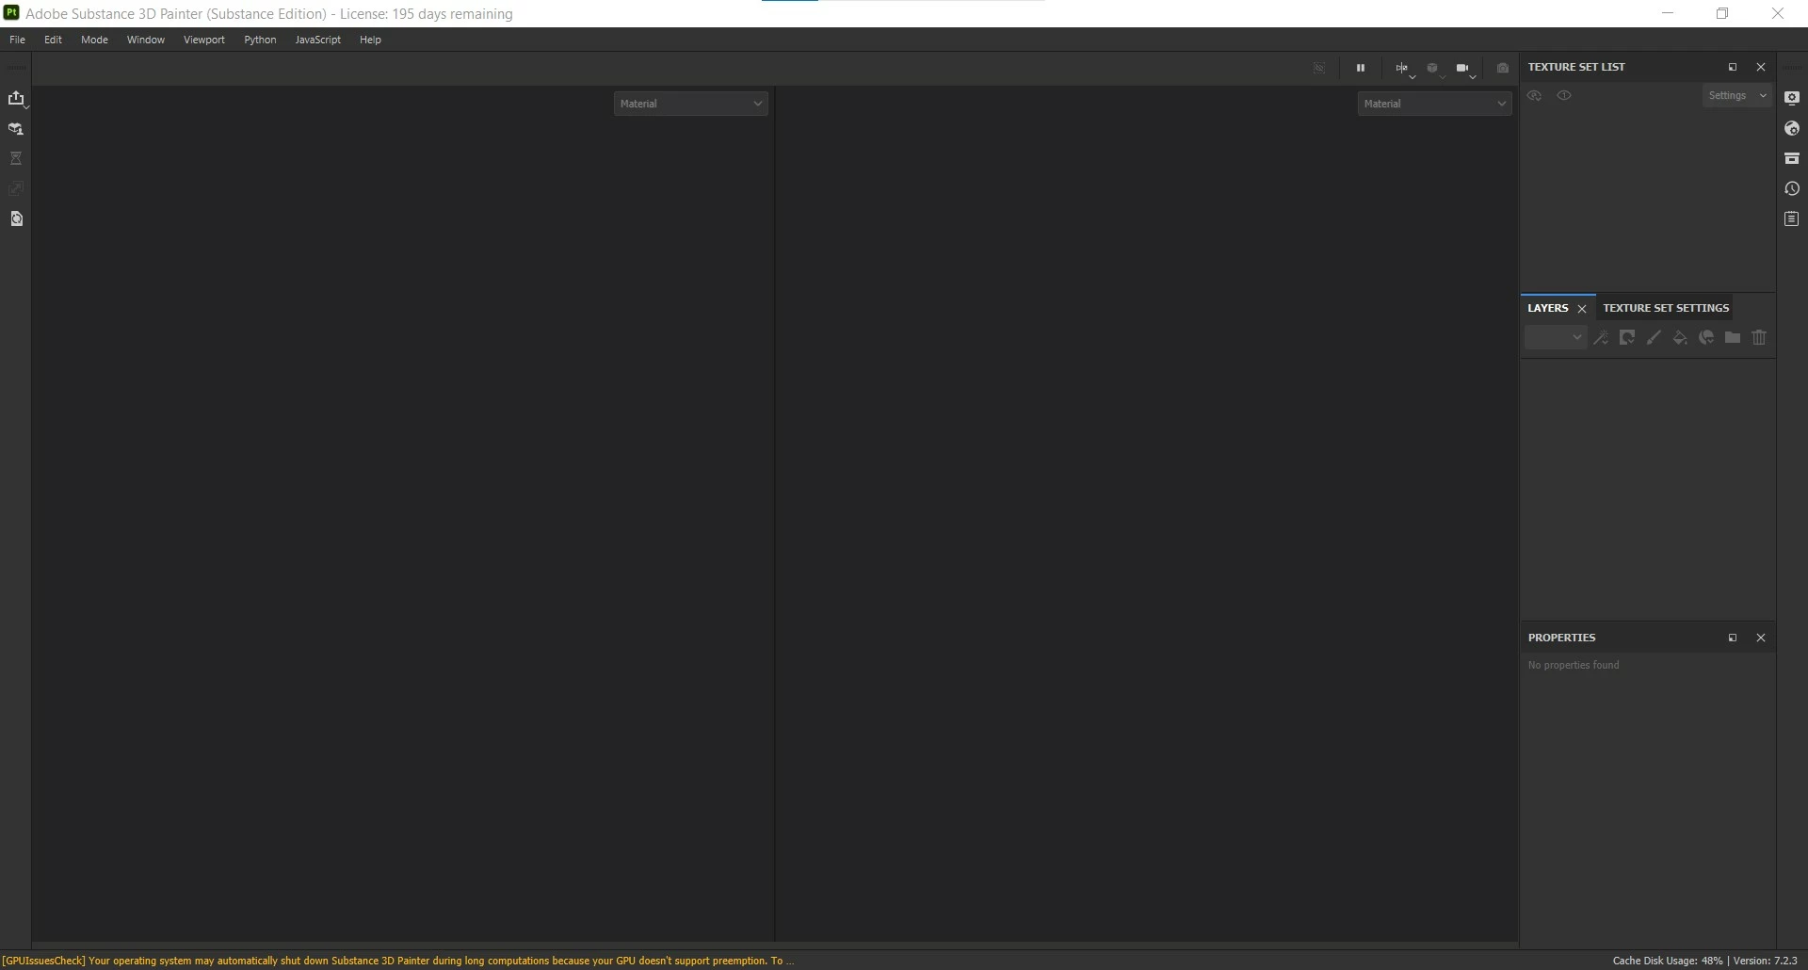Image resolution: width=1808 pixels, height=970 pixels.
Task: Expand the symmetry options arrow
Action: 1412,76
